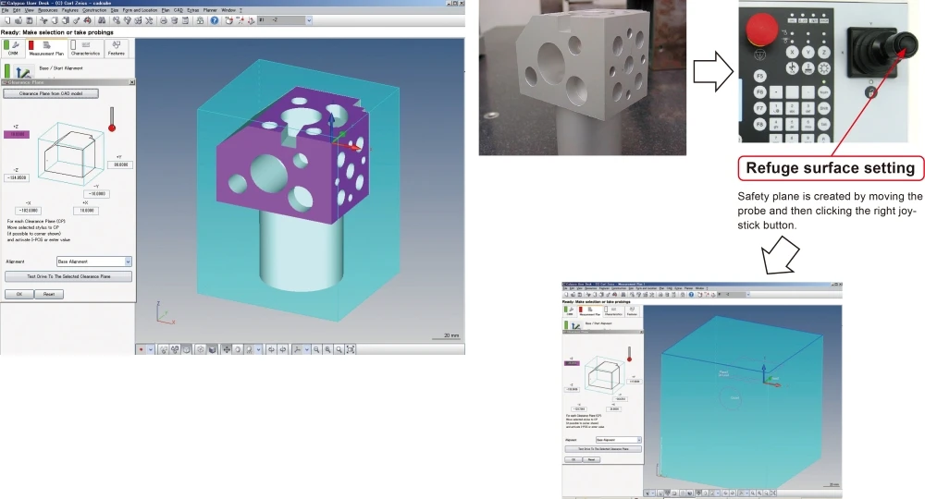This screenshot has height=499, width=925.
Task: Select the Pan (four-arrow) view tool
Action: coord(227,350)
